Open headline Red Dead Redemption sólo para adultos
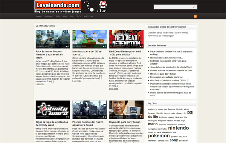The height and width of the screenshot is (143, 226). pyautogui.click(x=125, y=53)
